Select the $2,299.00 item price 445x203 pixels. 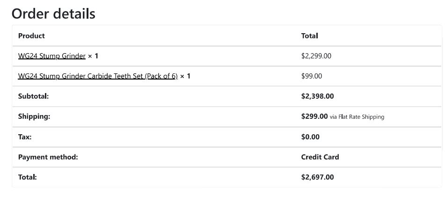coord(316,56)
